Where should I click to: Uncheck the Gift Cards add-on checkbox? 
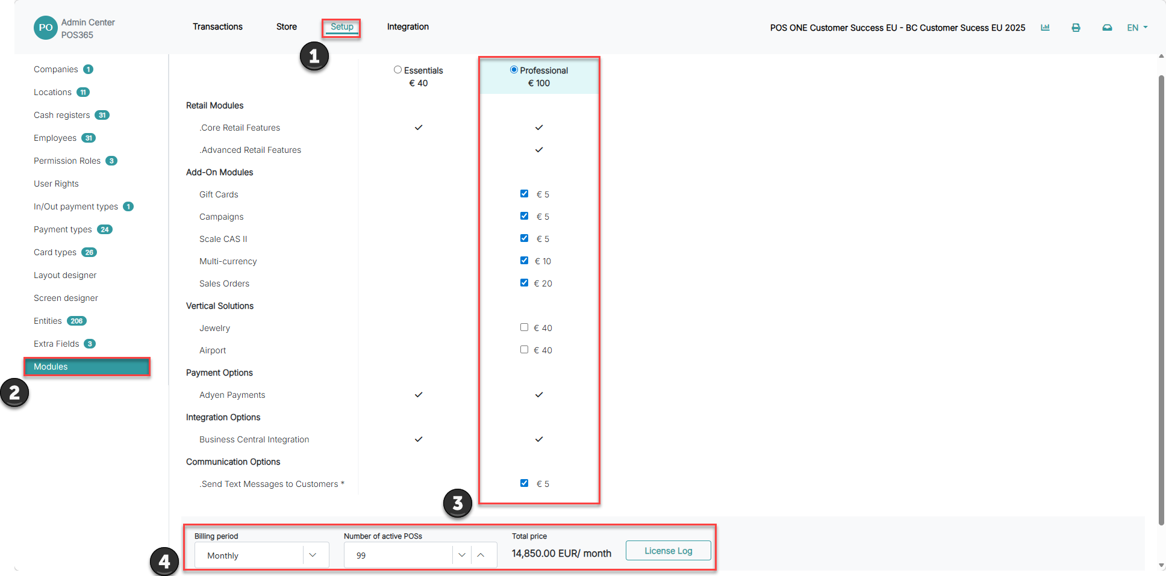pos(524,194)
